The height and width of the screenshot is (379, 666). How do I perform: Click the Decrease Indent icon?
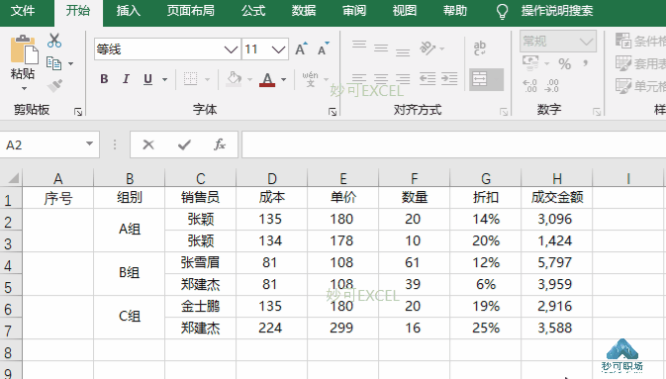[428, 78]
